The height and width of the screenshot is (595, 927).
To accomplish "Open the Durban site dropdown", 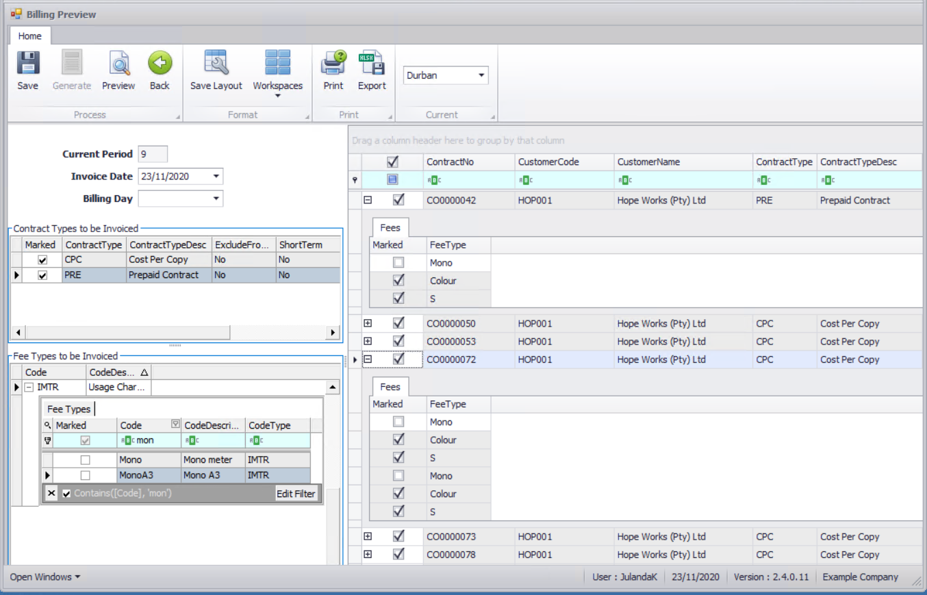I will pyautogui.click(x=481, y=75).
